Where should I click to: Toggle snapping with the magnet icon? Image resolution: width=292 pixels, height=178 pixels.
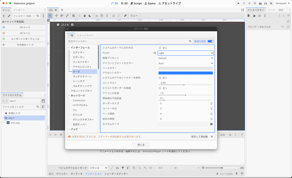(x=96, y=16)
